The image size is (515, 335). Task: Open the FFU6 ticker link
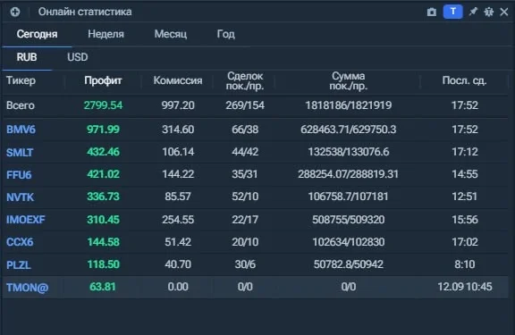(x=19, y=174)
